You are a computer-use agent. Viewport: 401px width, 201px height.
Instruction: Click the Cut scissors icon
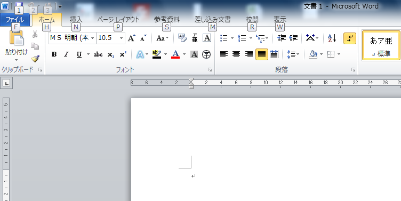click(35, 34)
